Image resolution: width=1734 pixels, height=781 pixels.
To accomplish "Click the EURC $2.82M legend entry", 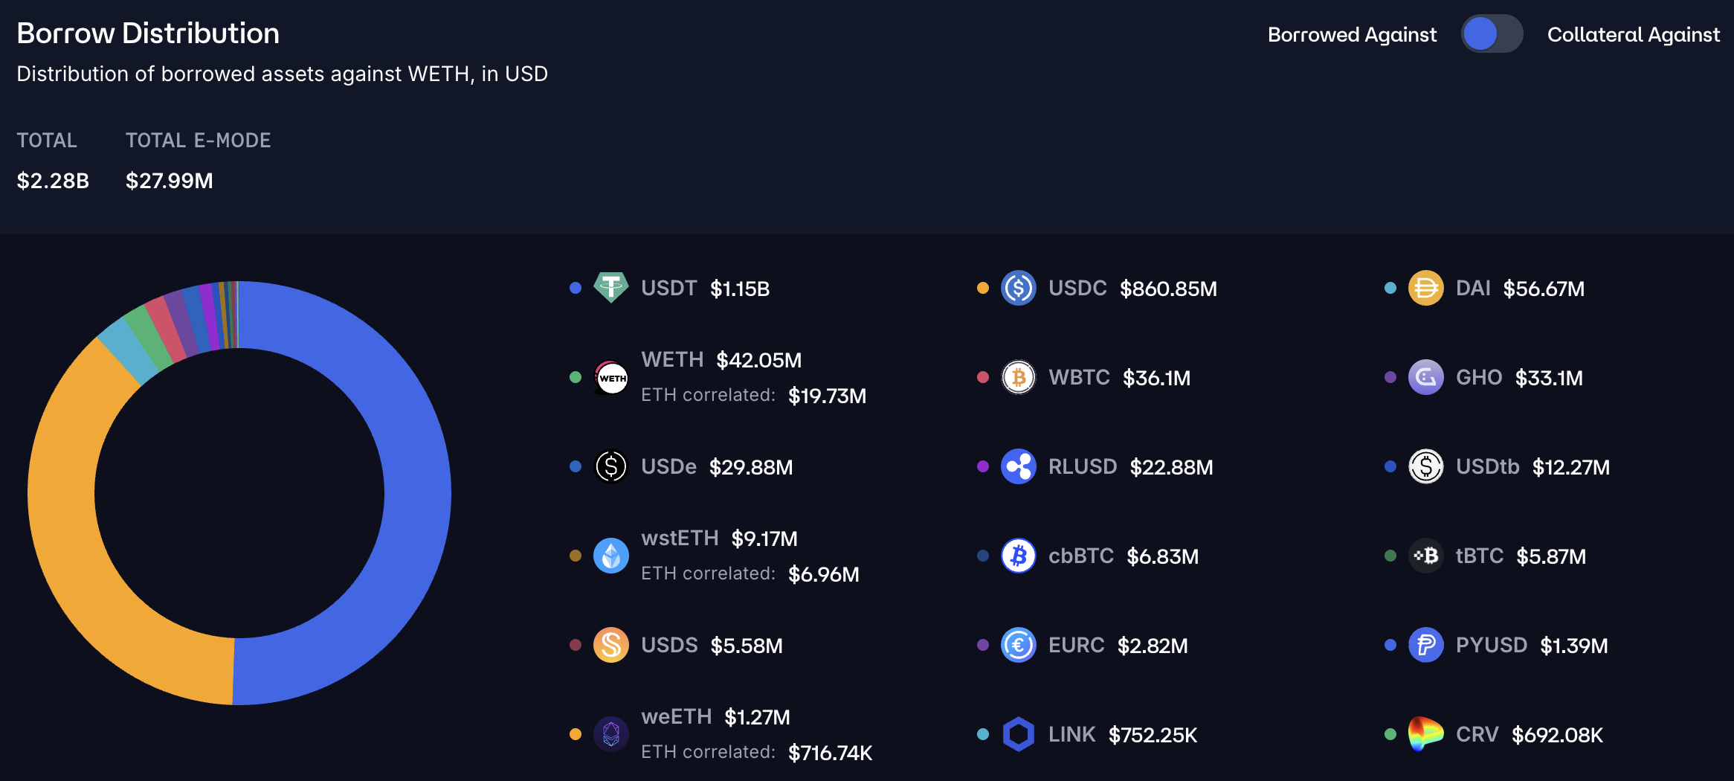I will pyautogui.click(x=1082, y=645).
